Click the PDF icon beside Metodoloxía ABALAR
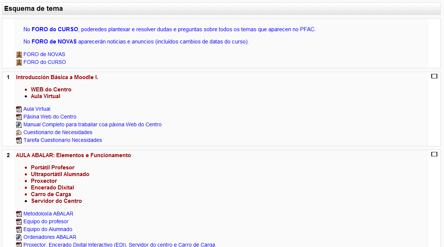The width and height of the screenshot is (444, 247). pyautogui.click(x=19, y=214)
